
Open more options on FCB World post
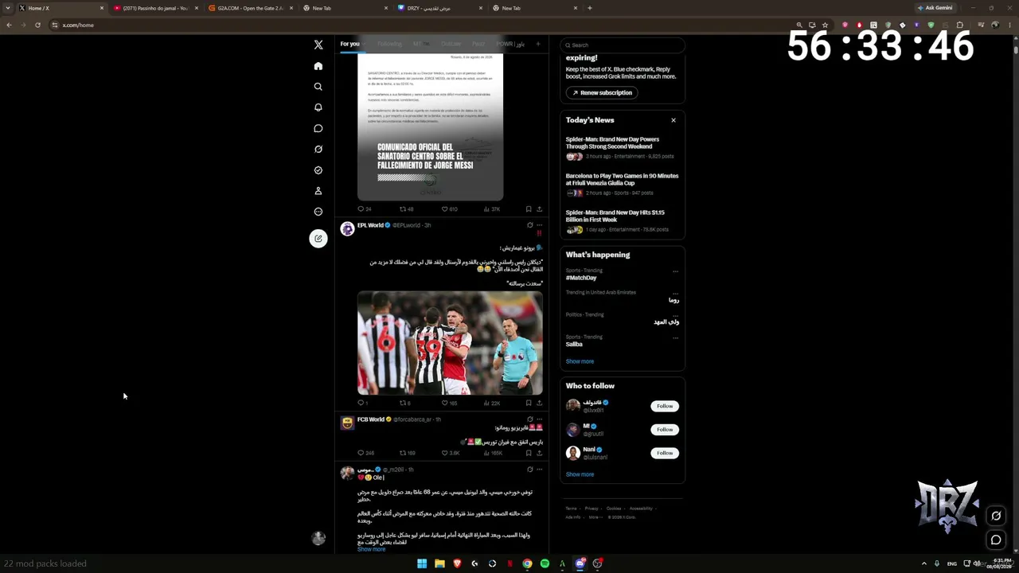[539, 419]
